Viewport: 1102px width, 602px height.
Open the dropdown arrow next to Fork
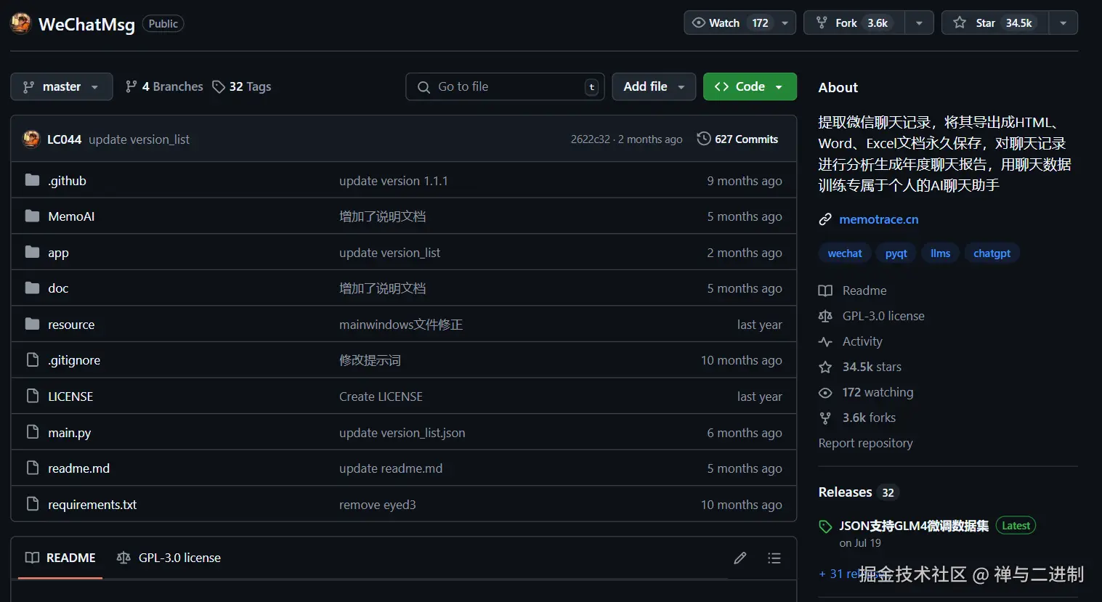[x=919, y=23]
